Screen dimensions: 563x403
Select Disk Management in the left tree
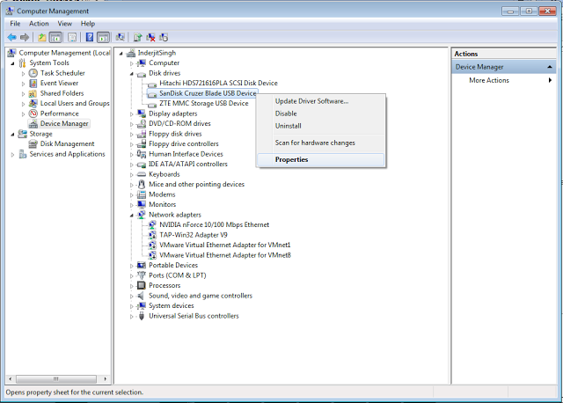tap(67, 144)
